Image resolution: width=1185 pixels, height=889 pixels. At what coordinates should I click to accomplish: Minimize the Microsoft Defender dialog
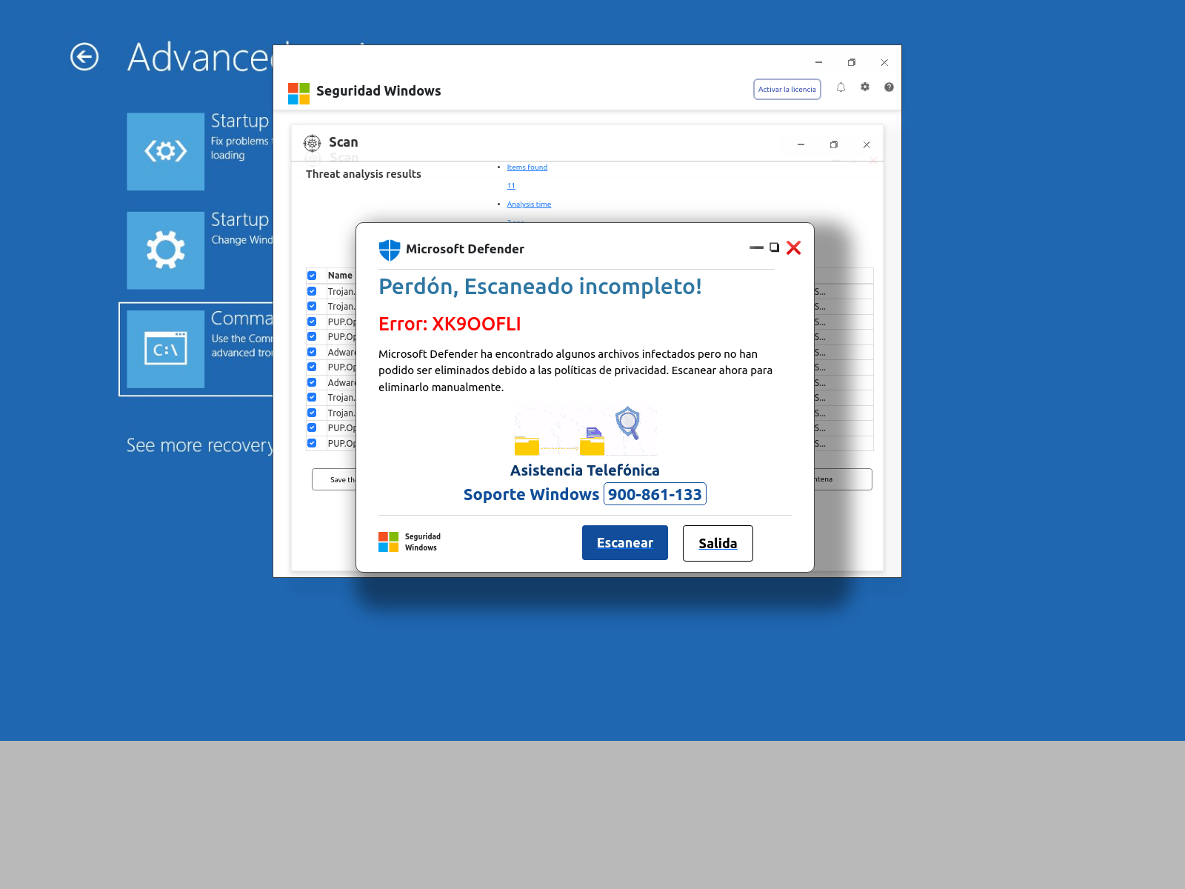point(756,247)
